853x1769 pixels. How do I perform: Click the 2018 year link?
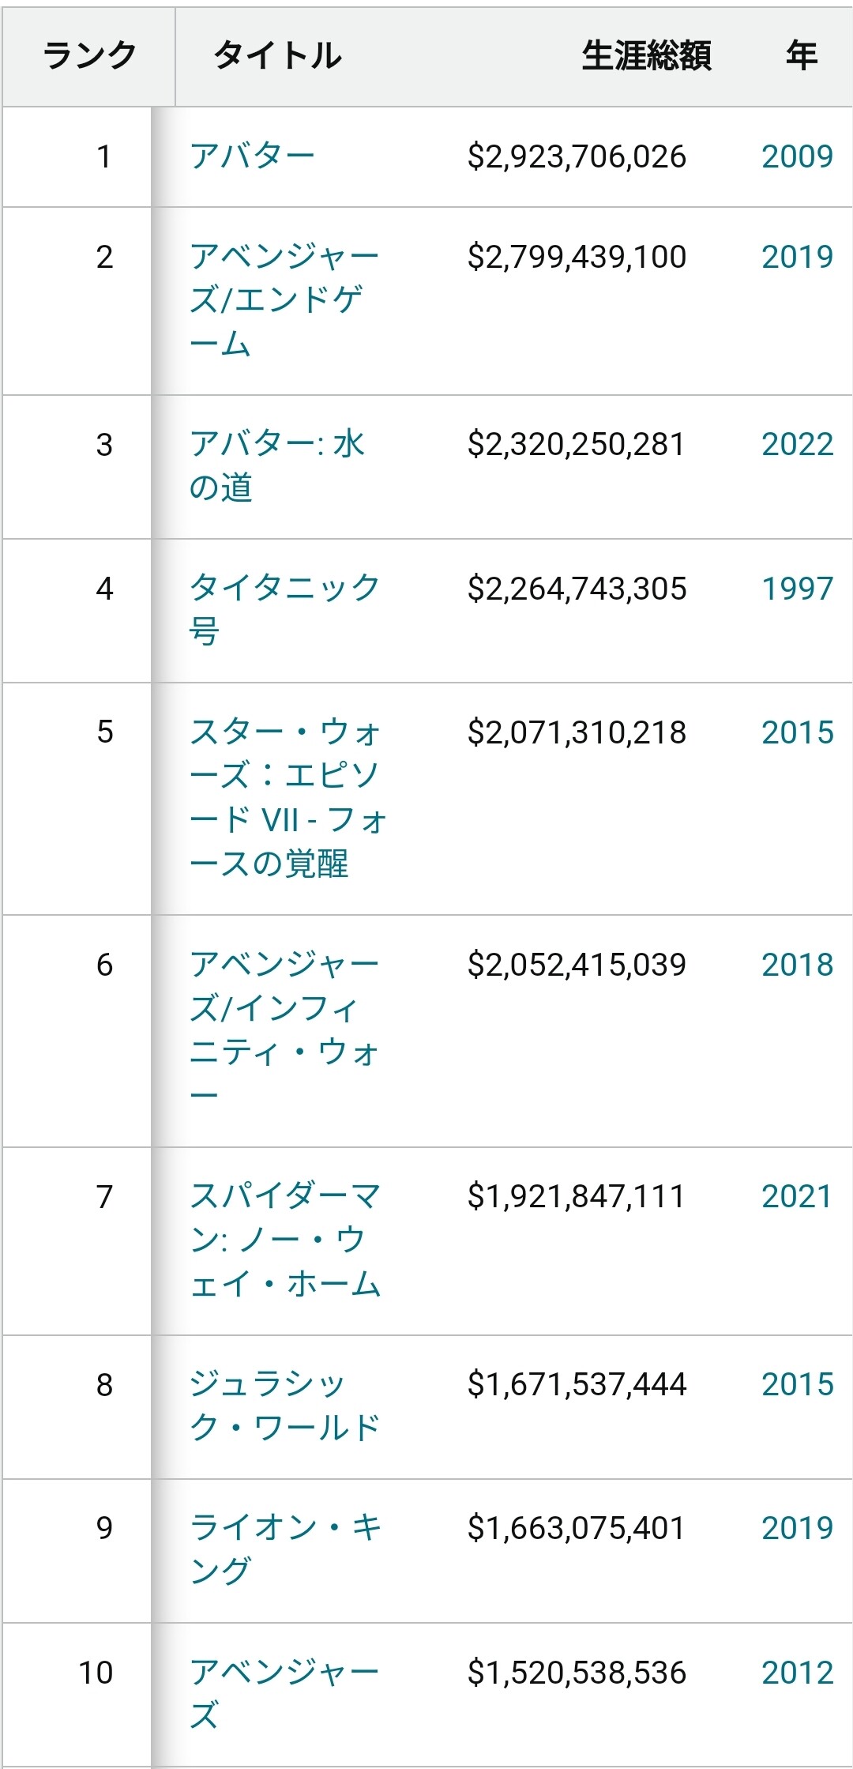797,965
